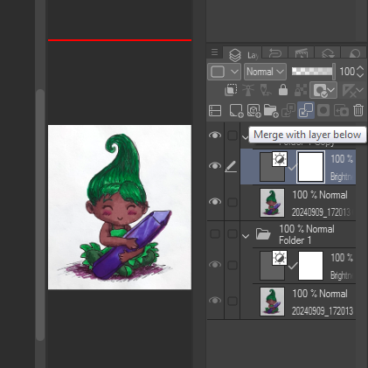Click "100 % Normal" text of Folder 1
This screenshot has width=368, height=368.
307,229
